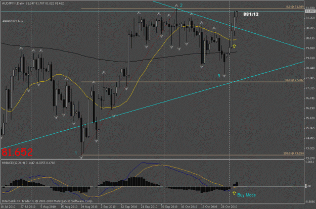The height and width of the screenshot is (209, 316).
Task: Click the 80.705 price axis value
Action: 310,28
